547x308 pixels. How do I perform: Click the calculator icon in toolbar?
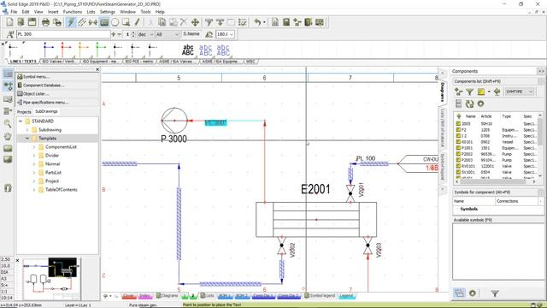(x=286, y=22)
